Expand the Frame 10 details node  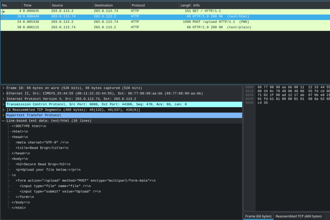point(3,88)
